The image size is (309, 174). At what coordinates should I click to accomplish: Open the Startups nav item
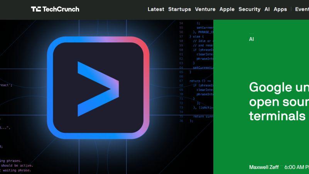[x=179, y=9]
